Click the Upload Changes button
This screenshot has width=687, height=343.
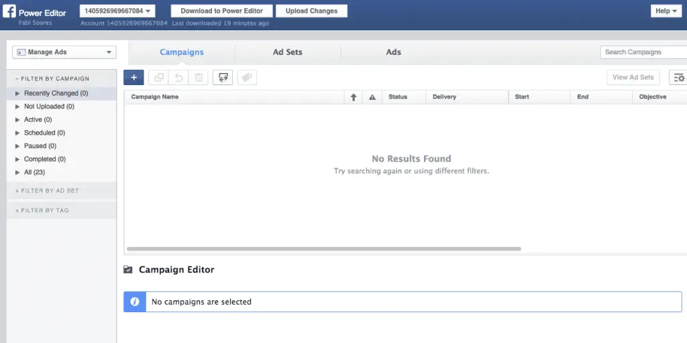click(x=311, y=11)
